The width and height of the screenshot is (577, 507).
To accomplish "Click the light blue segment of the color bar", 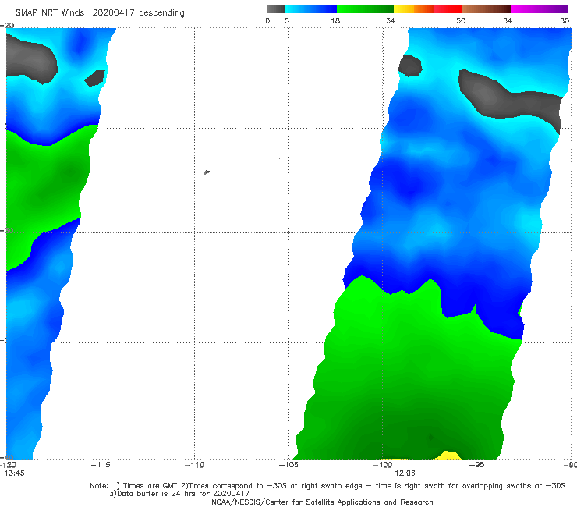I will click(311, 9).
